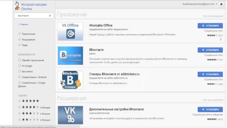Open Стикеры ВКонтакте от addstickers.ru title
This screenshot has width=227, height=128.
[114, 74]
